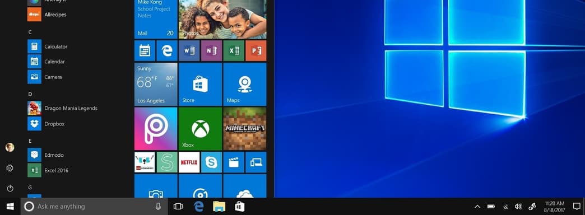Screen dimensions: 585x215
Task: Open the Groove Music disc tile
Action: (x=201, y=186)
